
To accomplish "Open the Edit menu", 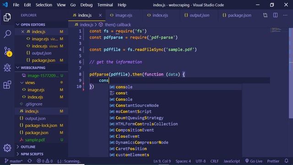I will (x=27, y=5).
